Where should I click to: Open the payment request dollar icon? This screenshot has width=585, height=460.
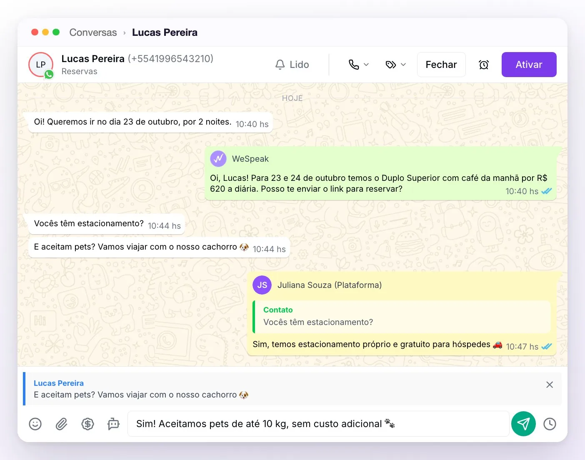[x=87, y=424]
